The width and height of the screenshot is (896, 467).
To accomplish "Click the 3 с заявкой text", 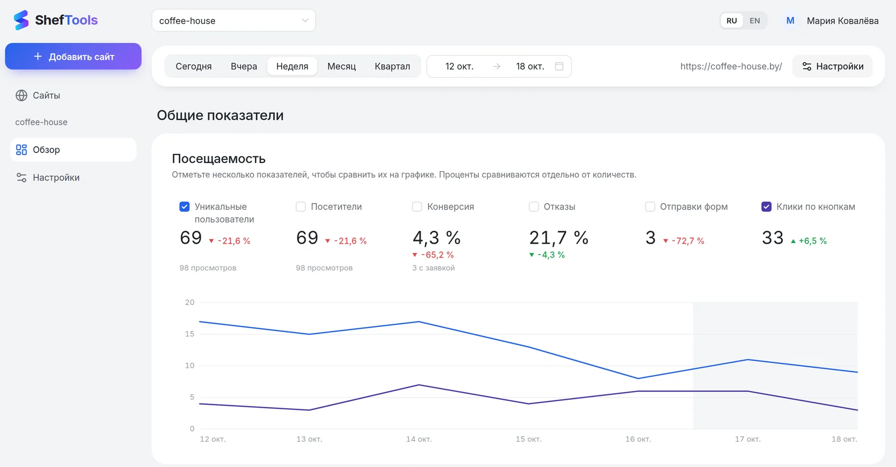I will (x=433, y=268).
